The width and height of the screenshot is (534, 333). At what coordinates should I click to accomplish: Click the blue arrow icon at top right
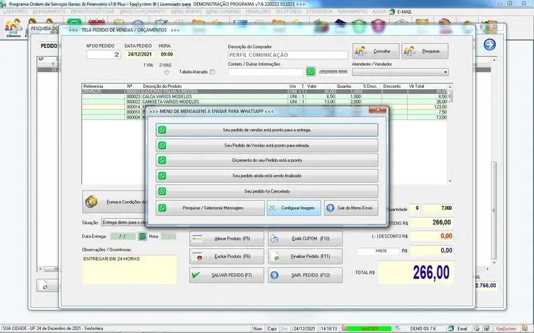tap(490, 45)
